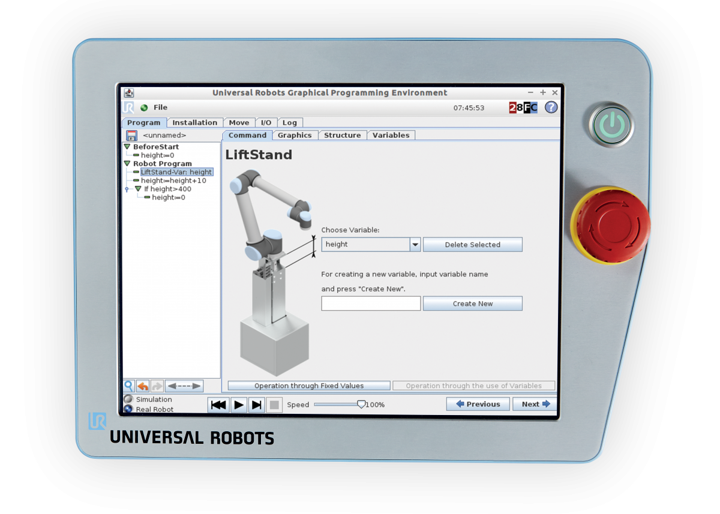Open the I/O tab

tap(266, 122)
